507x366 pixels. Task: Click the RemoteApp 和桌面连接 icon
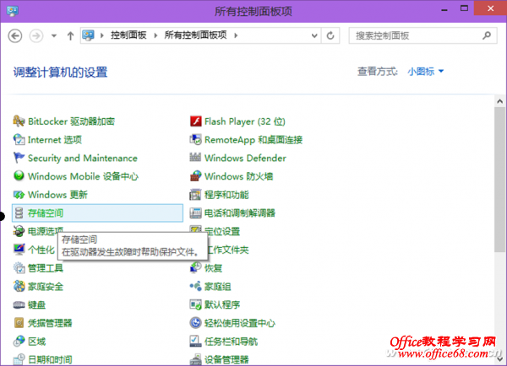(x=196, y=140)
